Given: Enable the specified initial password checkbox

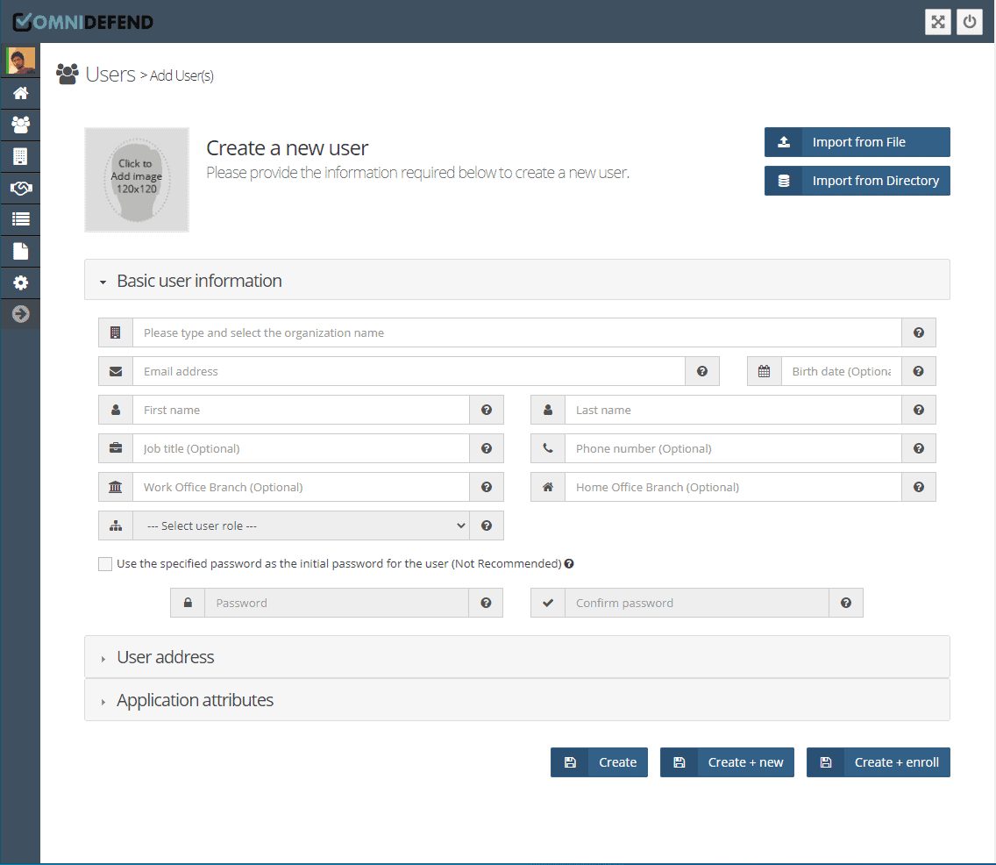Looking at the screenshot, I should click(x=105, y=564).
